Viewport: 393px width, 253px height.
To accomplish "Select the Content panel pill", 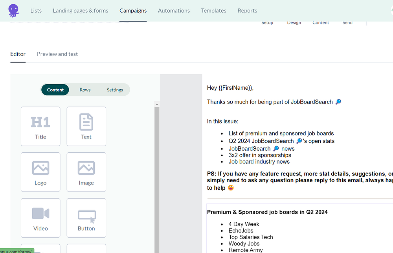I will pos(55,90).
